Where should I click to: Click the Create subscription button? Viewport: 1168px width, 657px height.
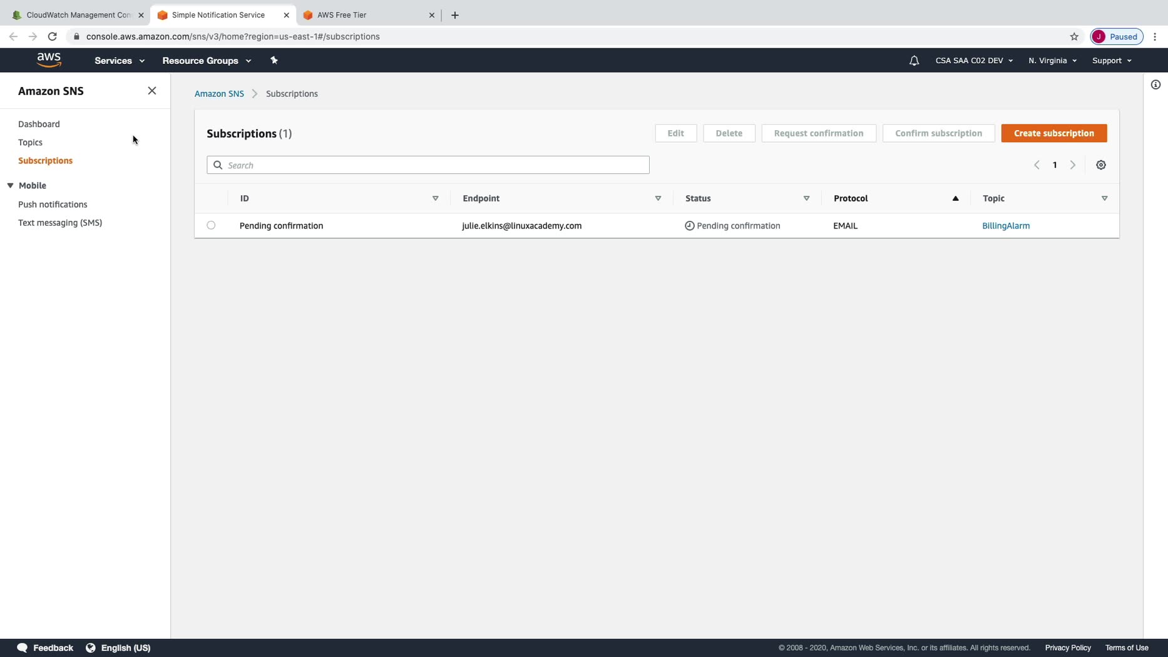tap(1053, 133)
